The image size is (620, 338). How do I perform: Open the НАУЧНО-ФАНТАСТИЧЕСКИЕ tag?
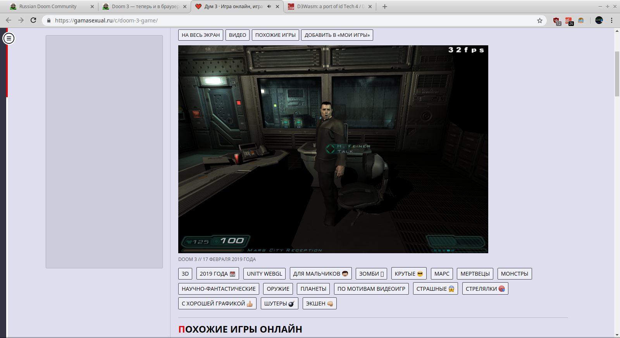(x=219, y=289)
